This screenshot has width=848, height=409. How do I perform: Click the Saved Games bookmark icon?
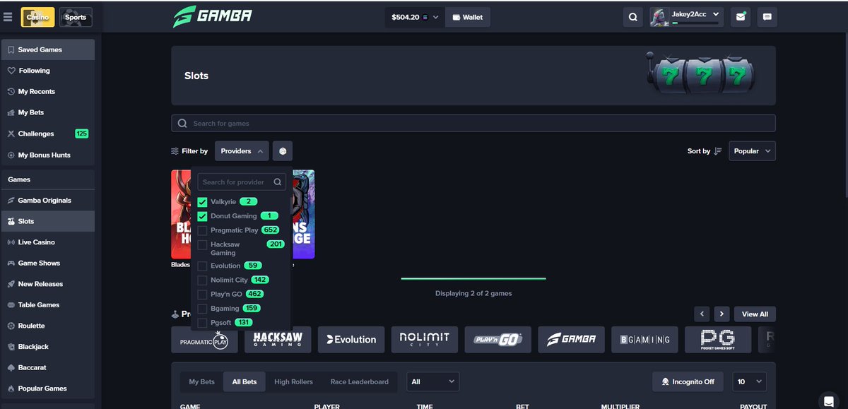[x=11, y=50]
